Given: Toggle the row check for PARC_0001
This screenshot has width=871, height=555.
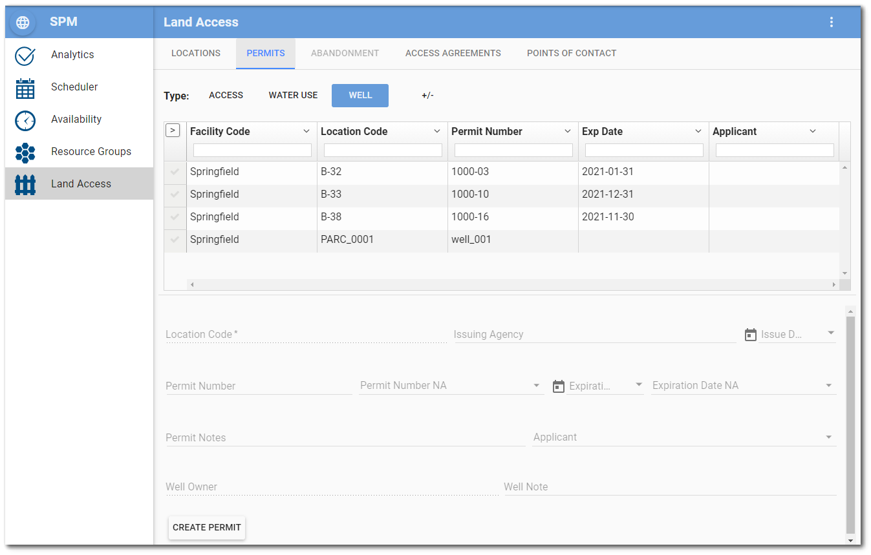Looking at the screenshot, I should coord(175,240).
